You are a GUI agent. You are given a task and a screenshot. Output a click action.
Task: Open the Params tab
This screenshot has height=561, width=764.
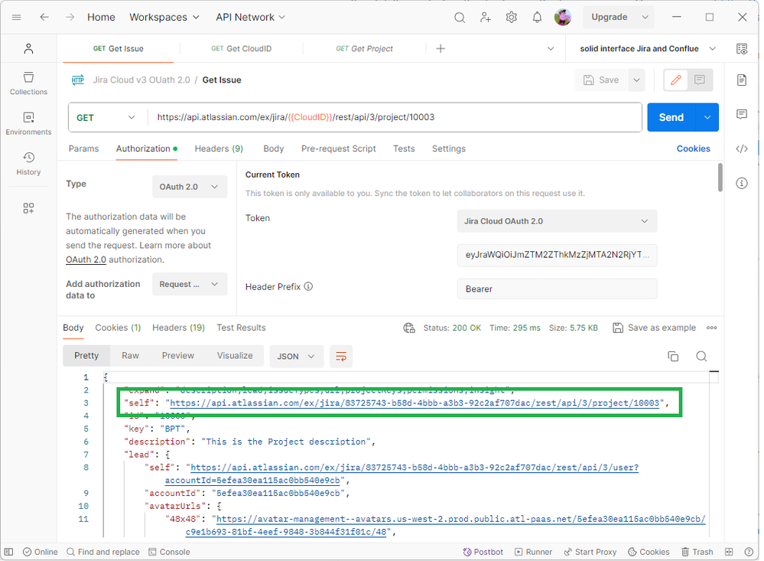point(84,148)
